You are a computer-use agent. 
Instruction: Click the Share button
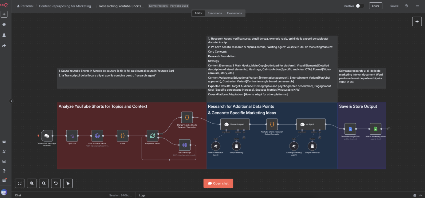pos(376,6)
